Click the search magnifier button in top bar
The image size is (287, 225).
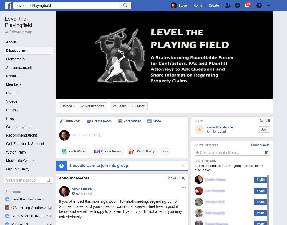[125, 6]
